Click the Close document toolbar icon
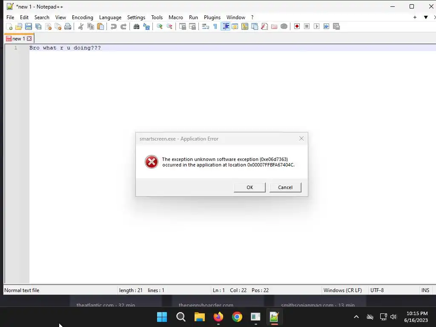436x327 pixels. (x=48, y=26)
